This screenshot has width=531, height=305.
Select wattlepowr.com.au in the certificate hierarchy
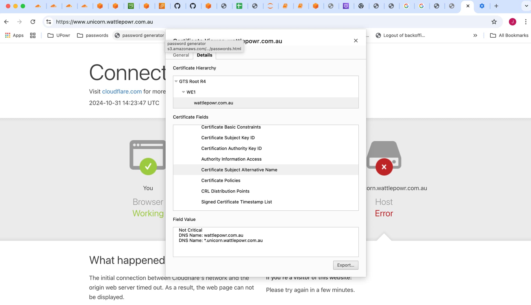[x=265, y=103]
